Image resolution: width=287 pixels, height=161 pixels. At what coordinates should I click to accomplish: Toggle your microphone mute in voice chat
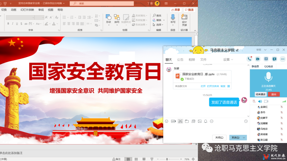(x=254, y=101)
